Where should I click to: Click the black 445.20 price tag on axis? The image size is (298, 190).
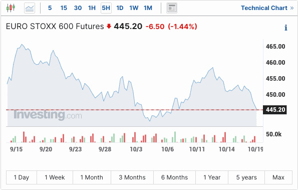(x=275, y=110)
